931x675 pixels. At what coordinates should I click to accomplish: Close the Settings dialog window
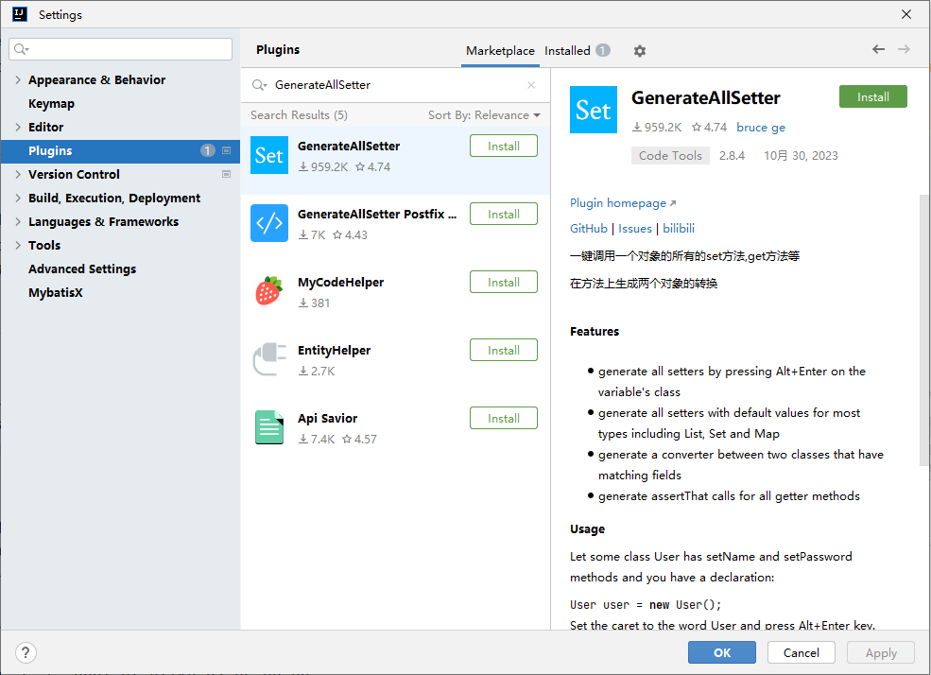906,14
